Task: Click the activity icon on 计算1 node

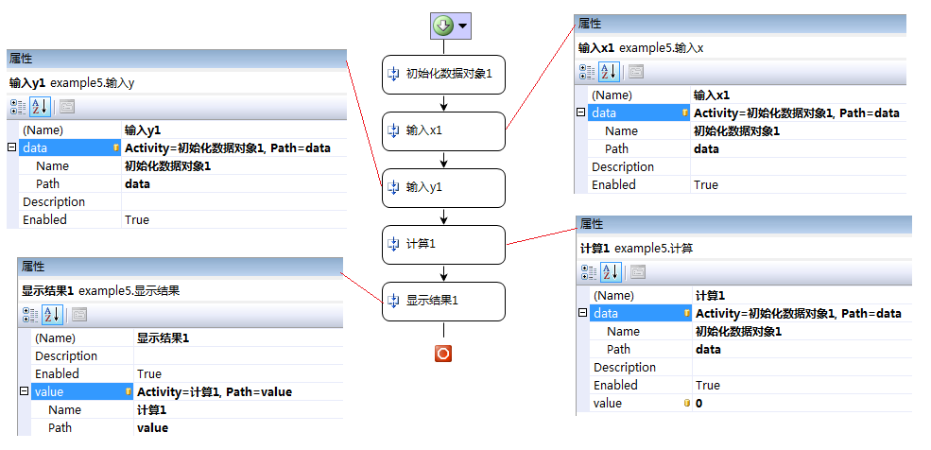Action: point(393,244)
